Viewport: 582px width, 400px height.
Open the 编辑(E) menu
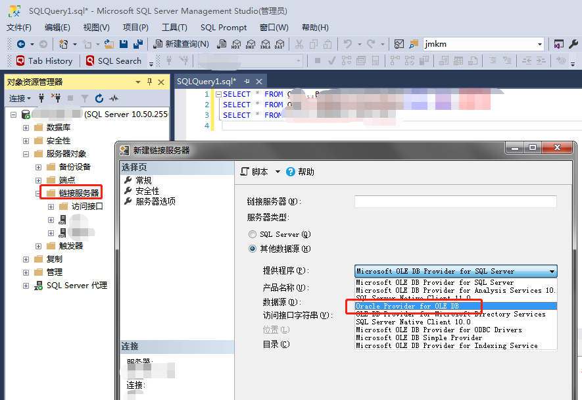click(57, 28)
